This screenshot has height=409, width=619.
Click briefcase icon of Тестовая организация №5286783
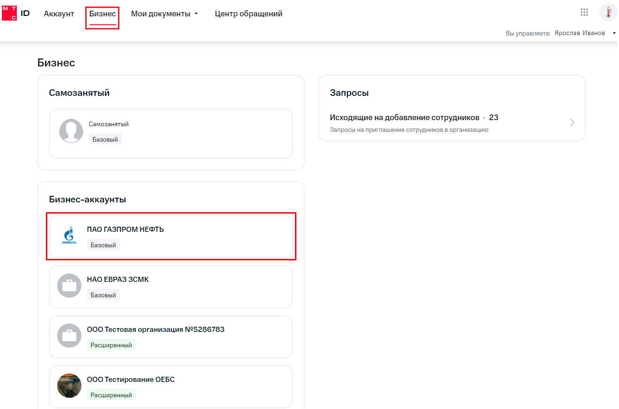(69, 336)
